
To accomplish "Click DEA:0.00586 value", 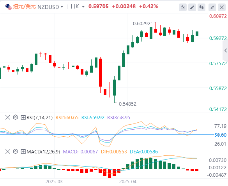I will [x=144, y=152].
